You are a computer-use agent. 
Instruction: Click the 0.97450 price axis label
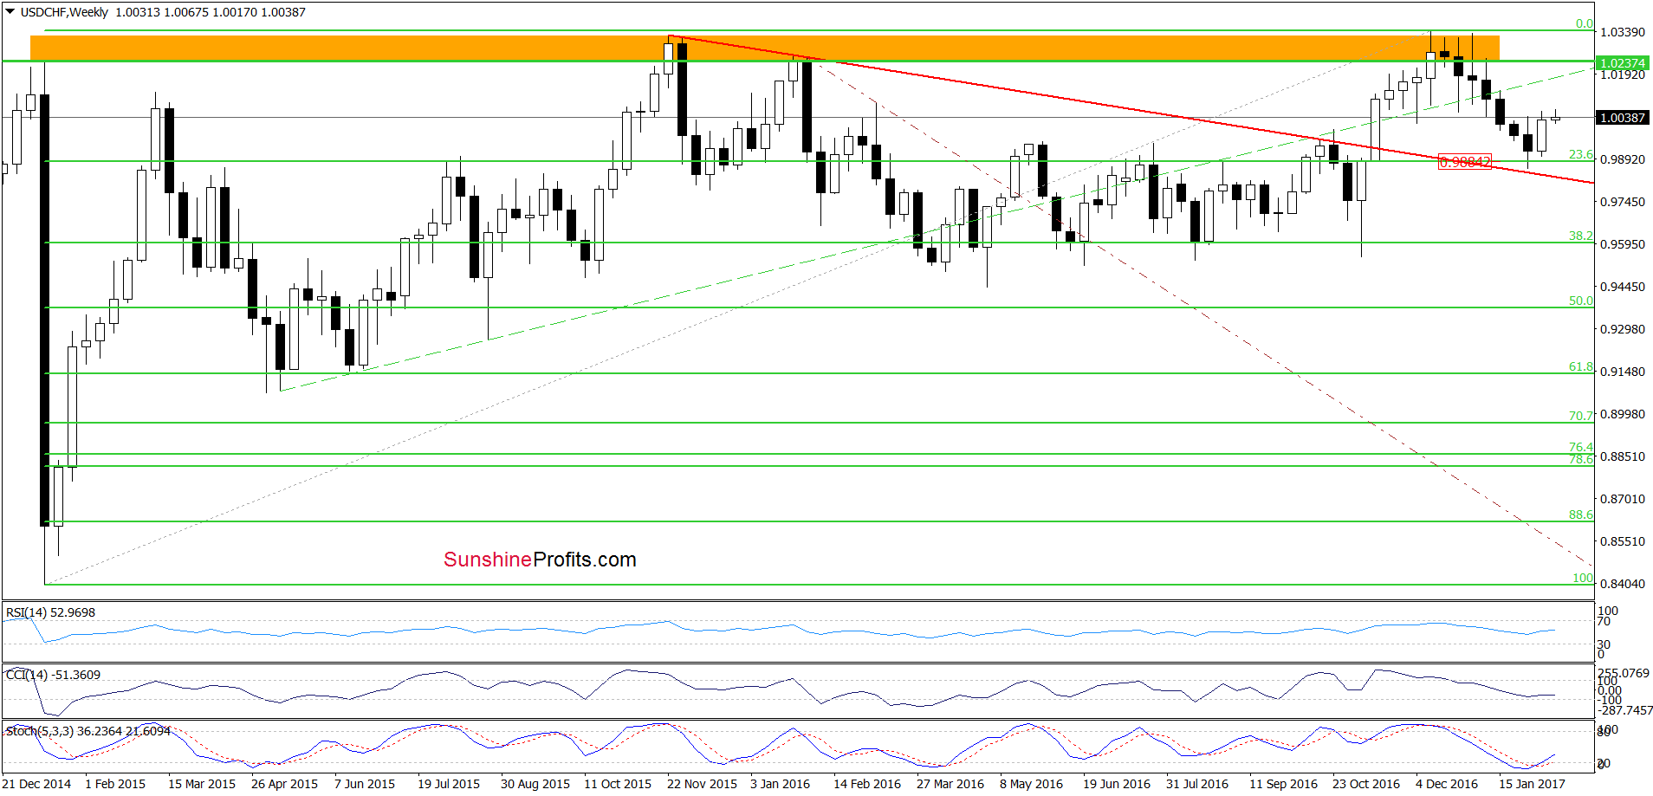click(1622, 202)
